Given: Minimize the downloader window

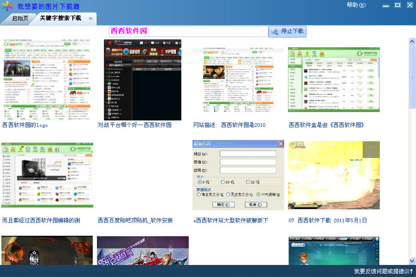Looking at the screenshot, I should point(385,6).
